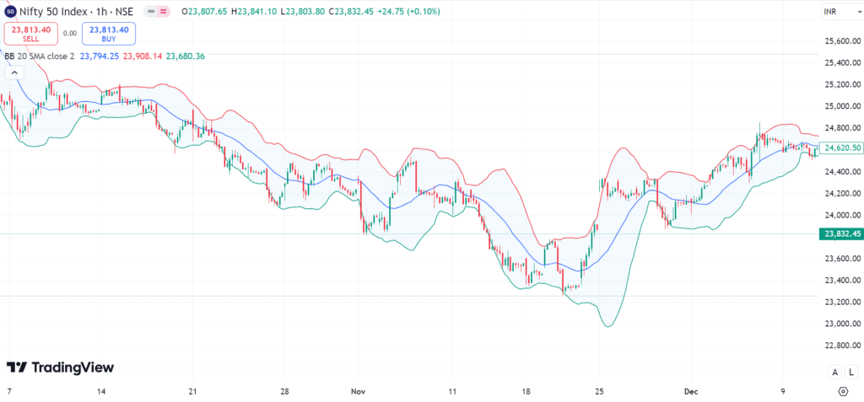The width and height of the screenshot is (864, 402).
Task: Click 23,200.00 on the price axis
Action: 843,303
